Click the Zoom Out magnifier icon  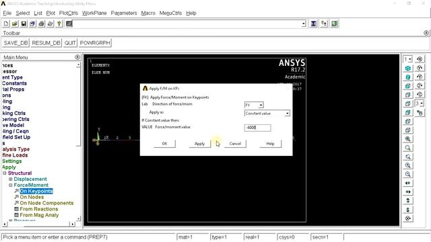click(x=408, y=174)
